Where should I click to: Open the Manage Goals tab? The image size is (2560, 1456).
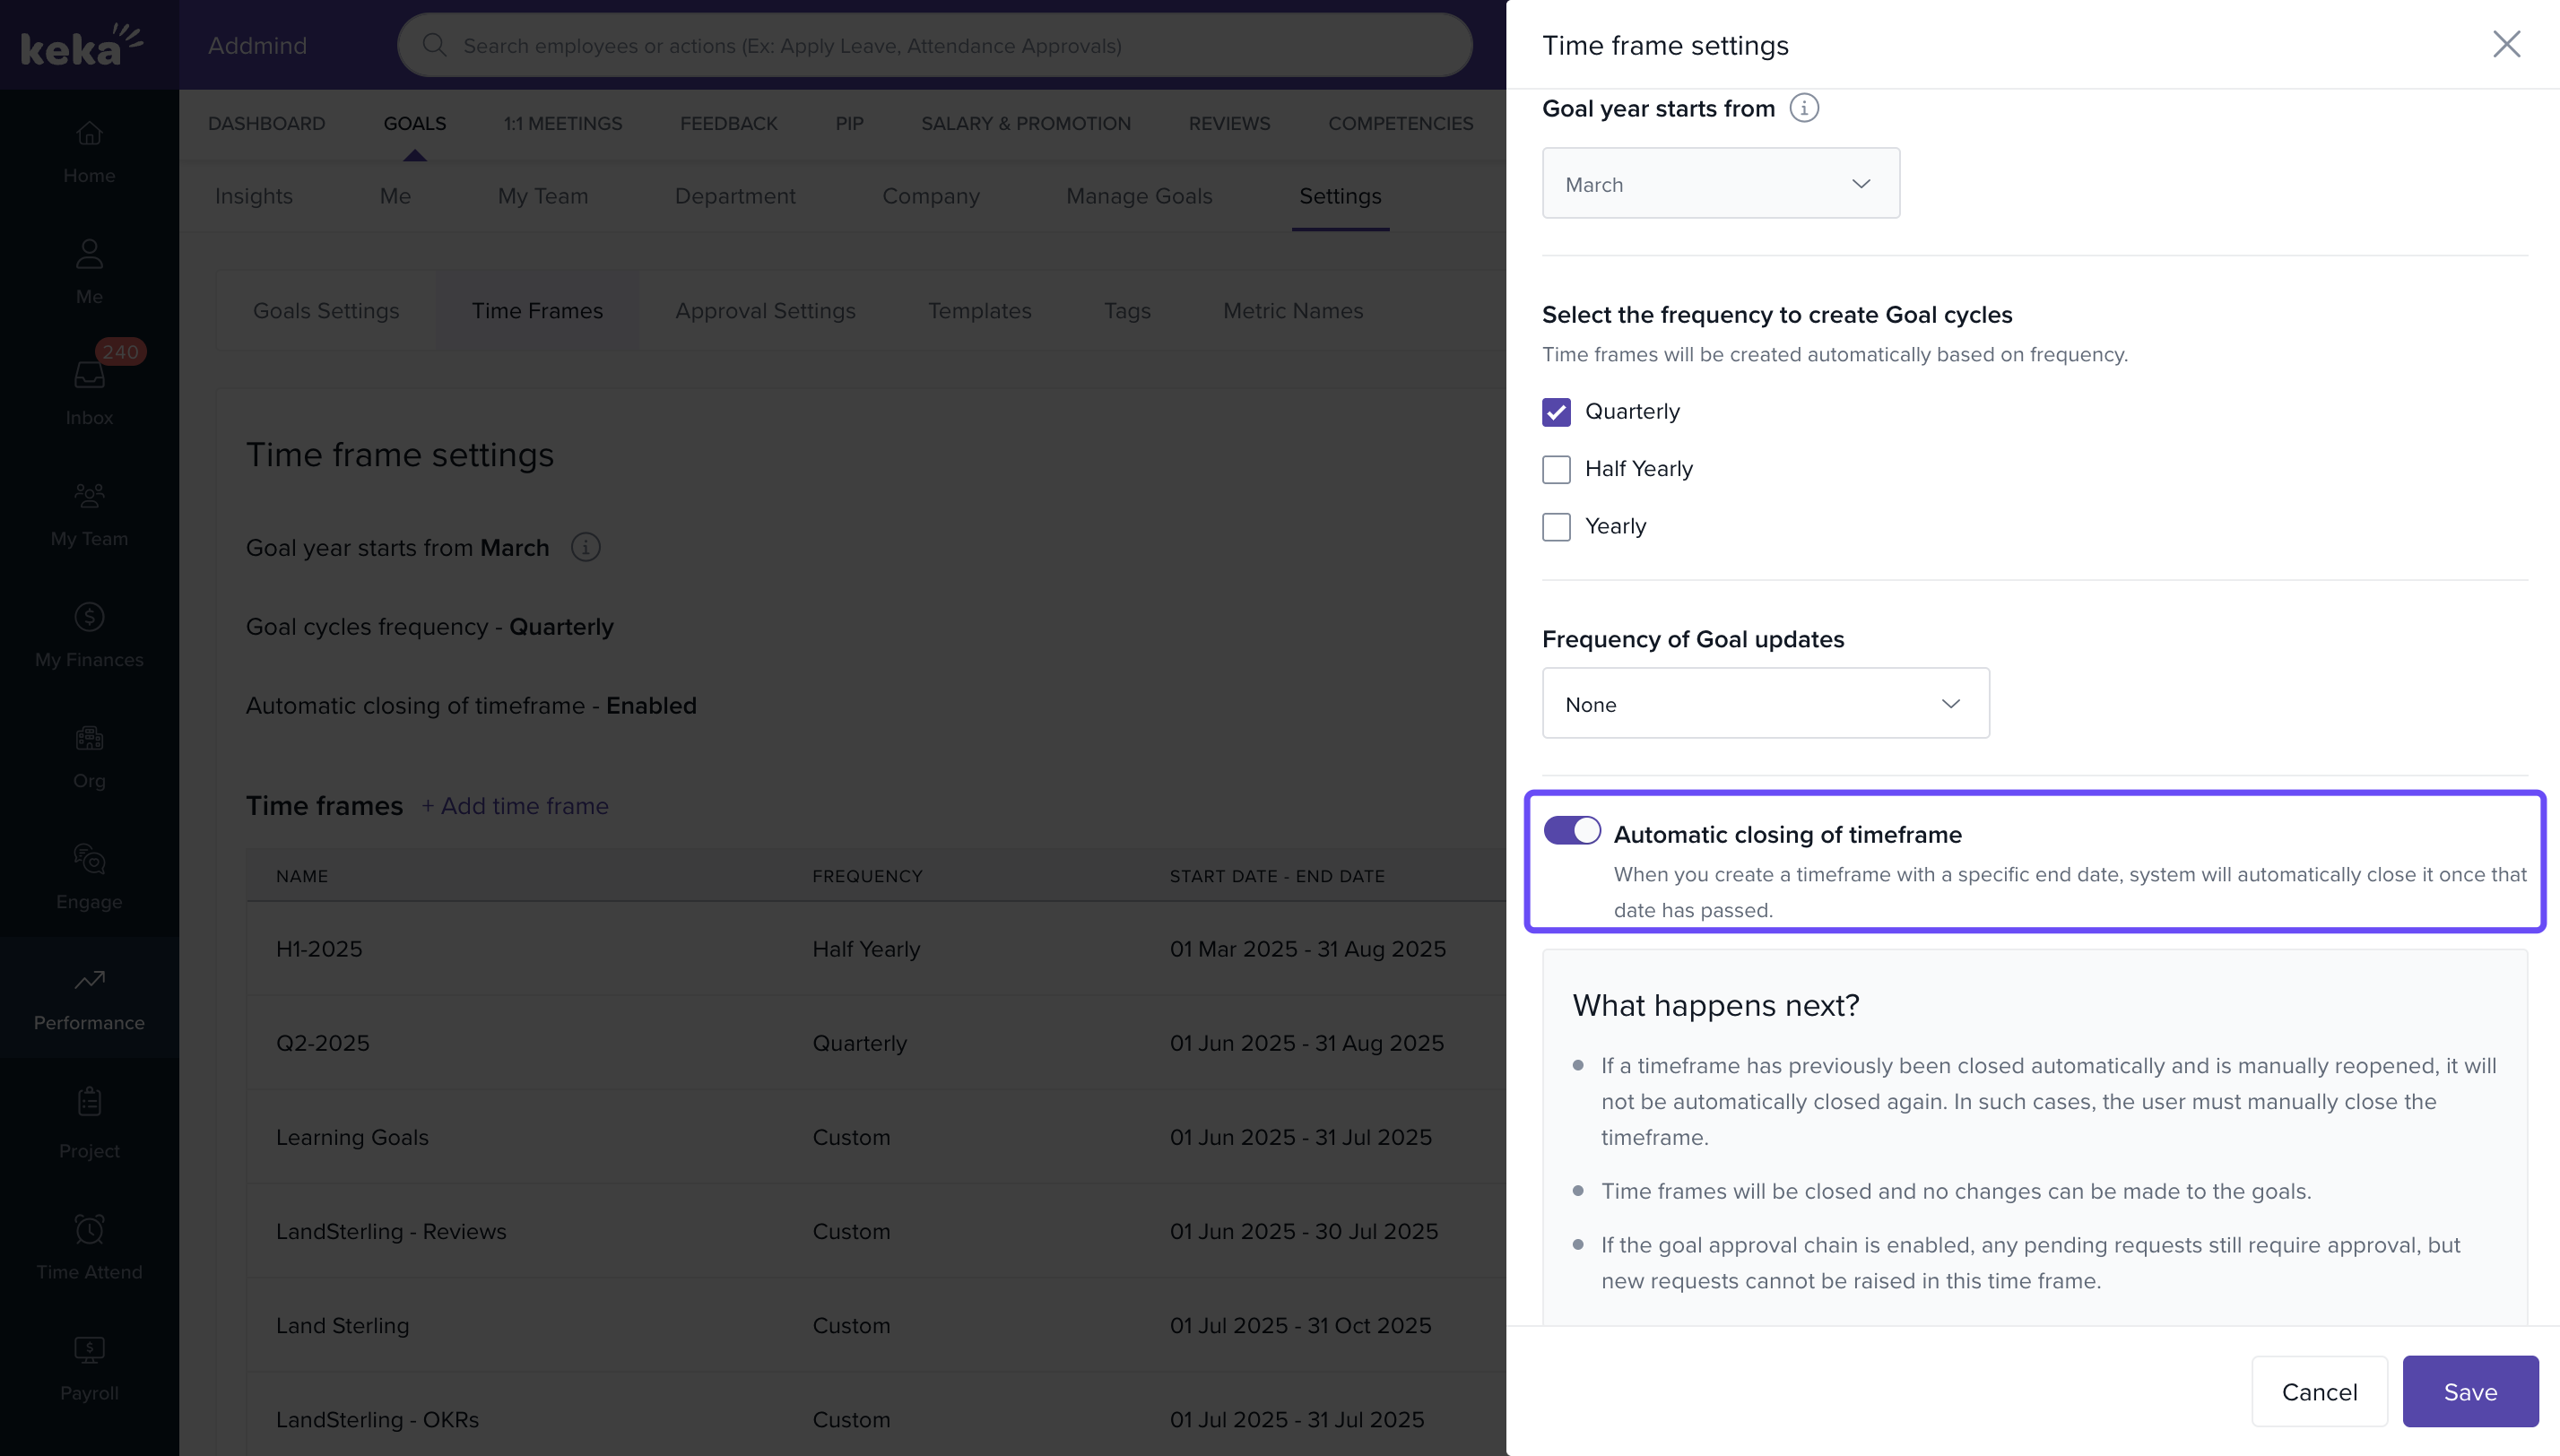point(1139,196)
